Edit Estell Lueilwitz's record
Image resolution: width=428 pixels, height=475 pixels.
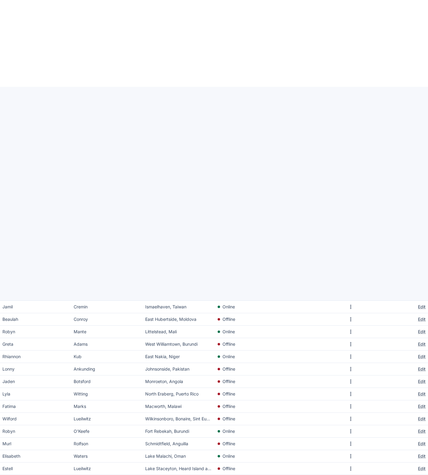(x=422, y=469)
